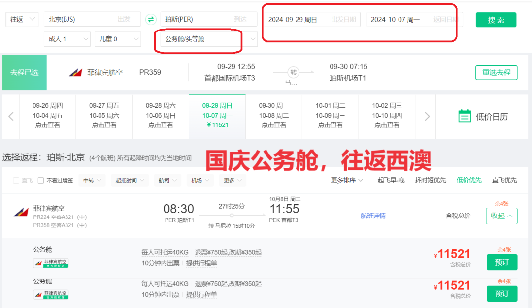Viewport: 532px width, 308px height.
Task: Click the 低价日历 label
Action: point(492,117)
